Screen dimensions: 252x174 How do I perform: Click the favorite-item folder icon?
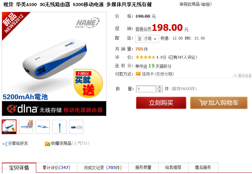47,144
